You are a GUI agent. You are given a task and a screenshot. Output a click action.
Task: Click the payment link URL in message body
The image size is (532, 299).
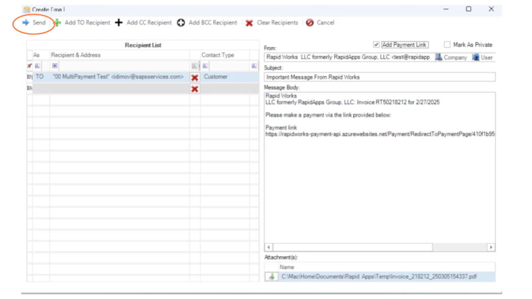pos(380,134)
